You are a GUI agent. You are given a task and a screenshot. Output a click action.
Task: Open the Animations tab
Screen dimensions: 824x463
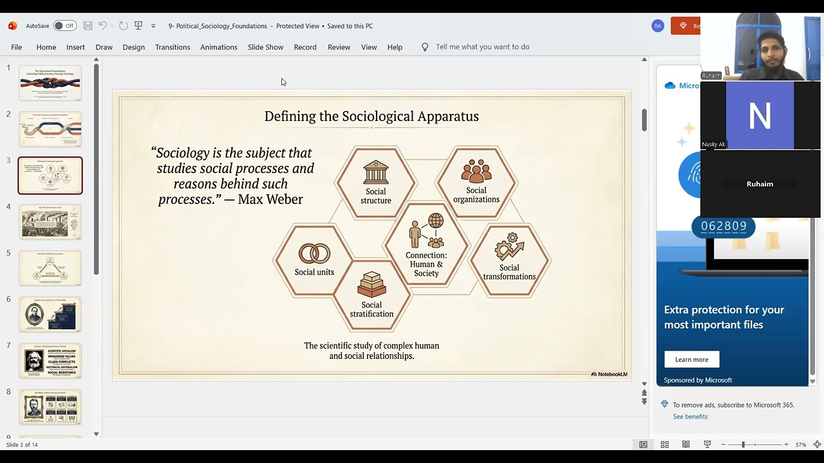219,47
